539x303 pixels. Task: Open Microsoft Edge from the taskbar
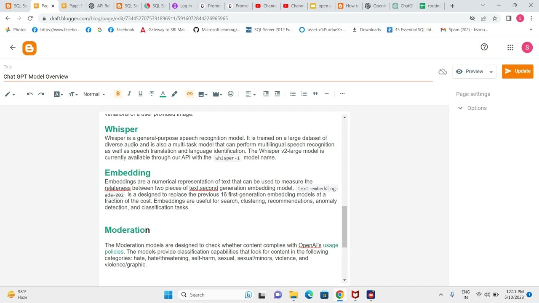coord(309,295)
